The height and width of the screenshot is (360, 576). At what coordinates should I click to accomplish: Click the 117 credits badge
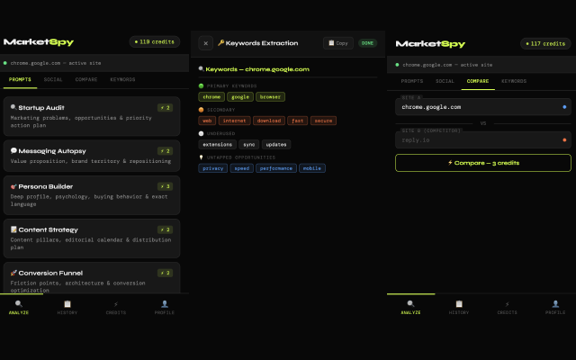(x=545, y=44)
